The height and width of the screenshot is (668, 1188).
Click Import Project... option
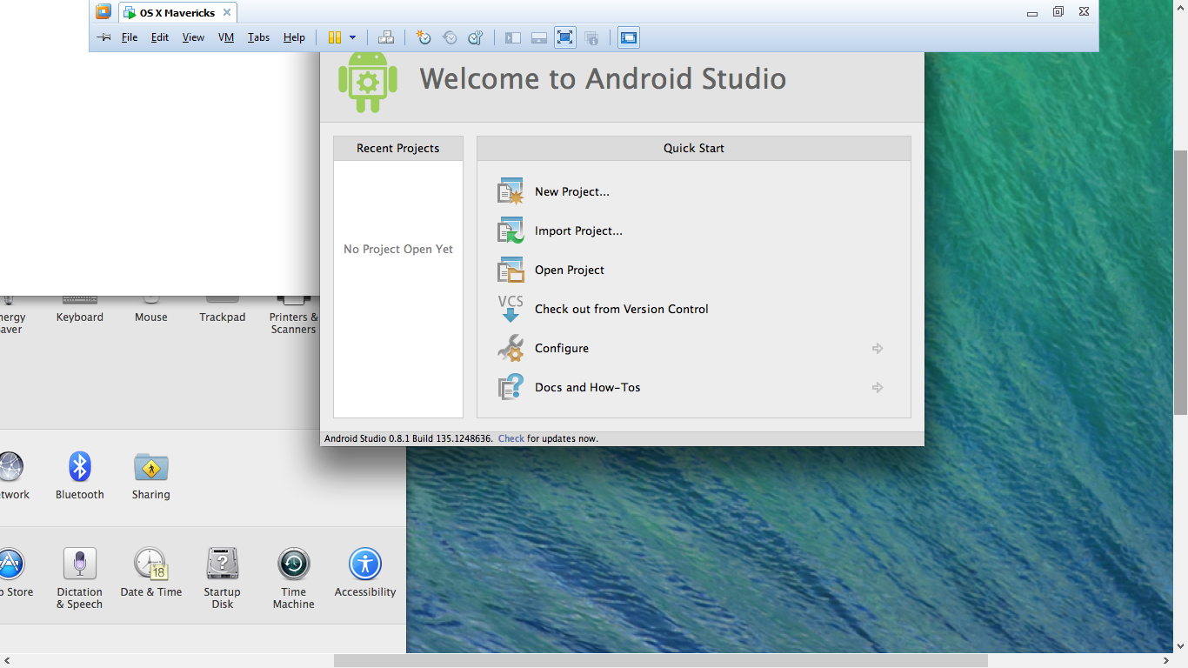coord(578,230)
